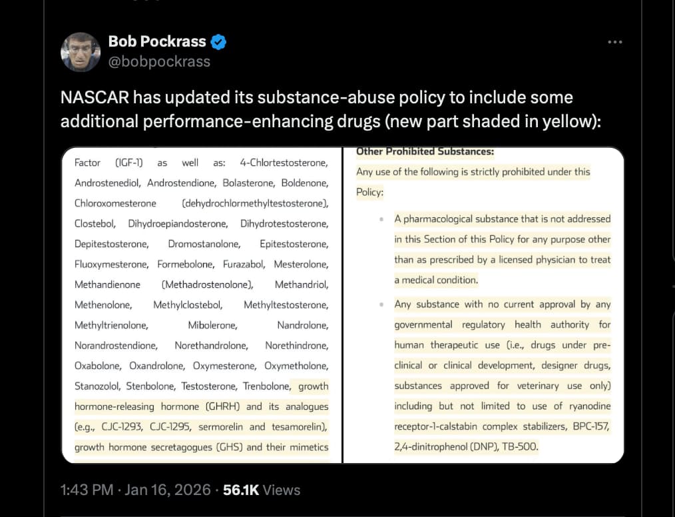675x517 pixels.
Task: Open the three-dot more options menu
Action: [x=614, y=42]
